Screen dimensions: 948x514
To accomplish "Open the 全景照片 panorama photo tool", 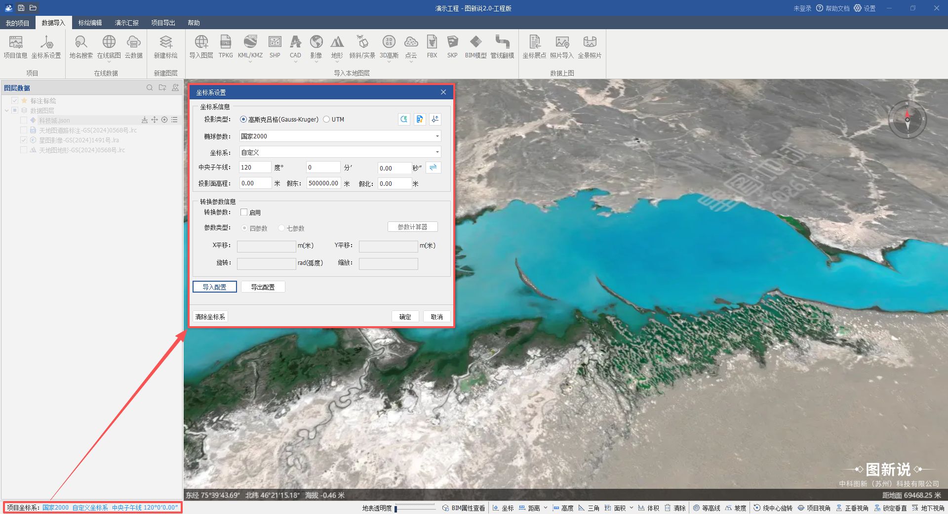I will coord(590,47).
